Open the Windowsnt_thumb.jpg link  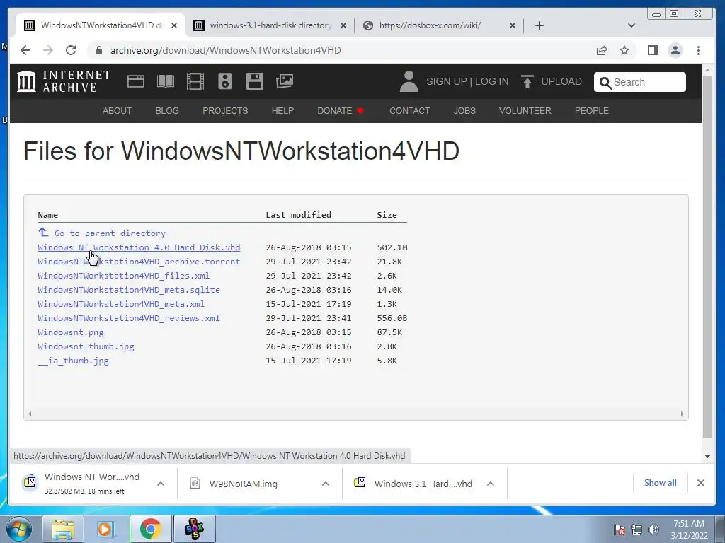tap(86, 346)
